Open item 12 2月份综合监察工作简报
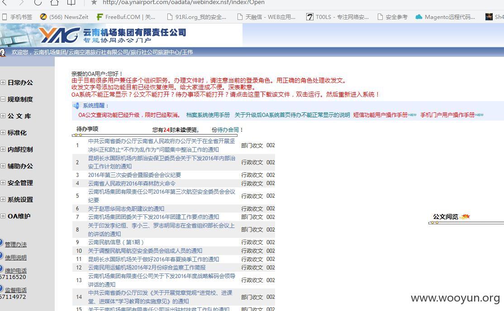504x311 pixels. point(147,267)
